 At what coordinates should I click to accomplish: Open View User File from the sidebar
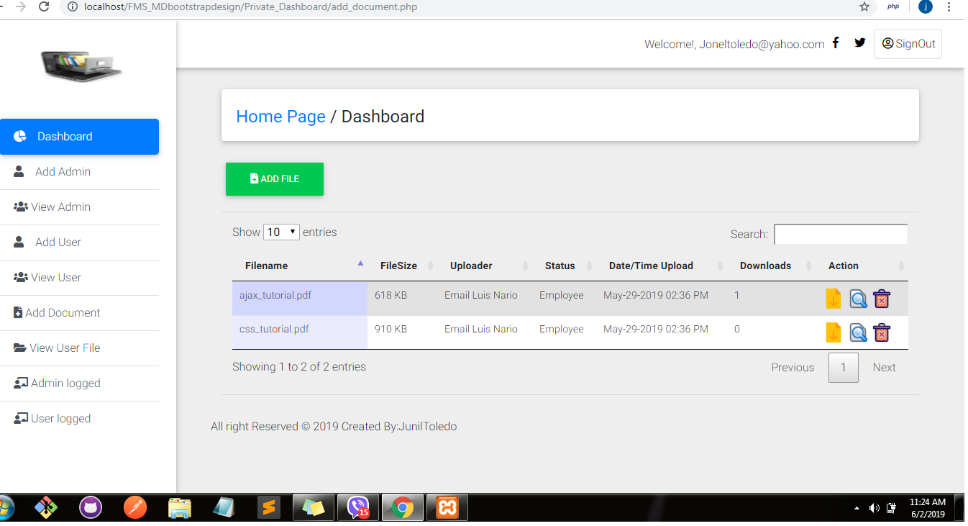65,348
